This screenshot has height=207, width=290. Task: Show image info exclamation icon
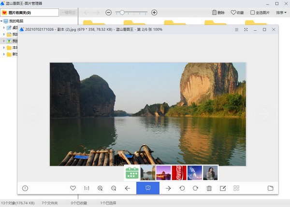[25, 188]
